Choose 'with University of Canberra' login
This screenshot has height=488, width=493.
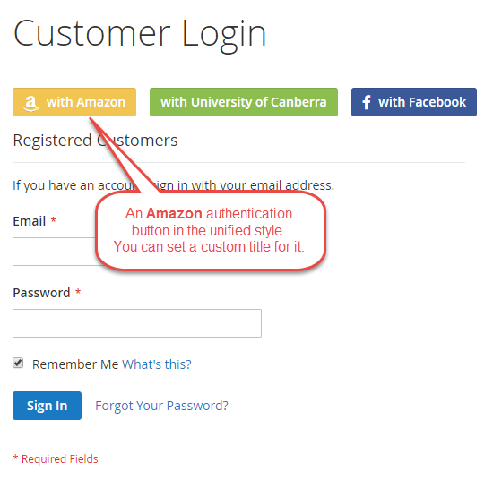(244, 102)
